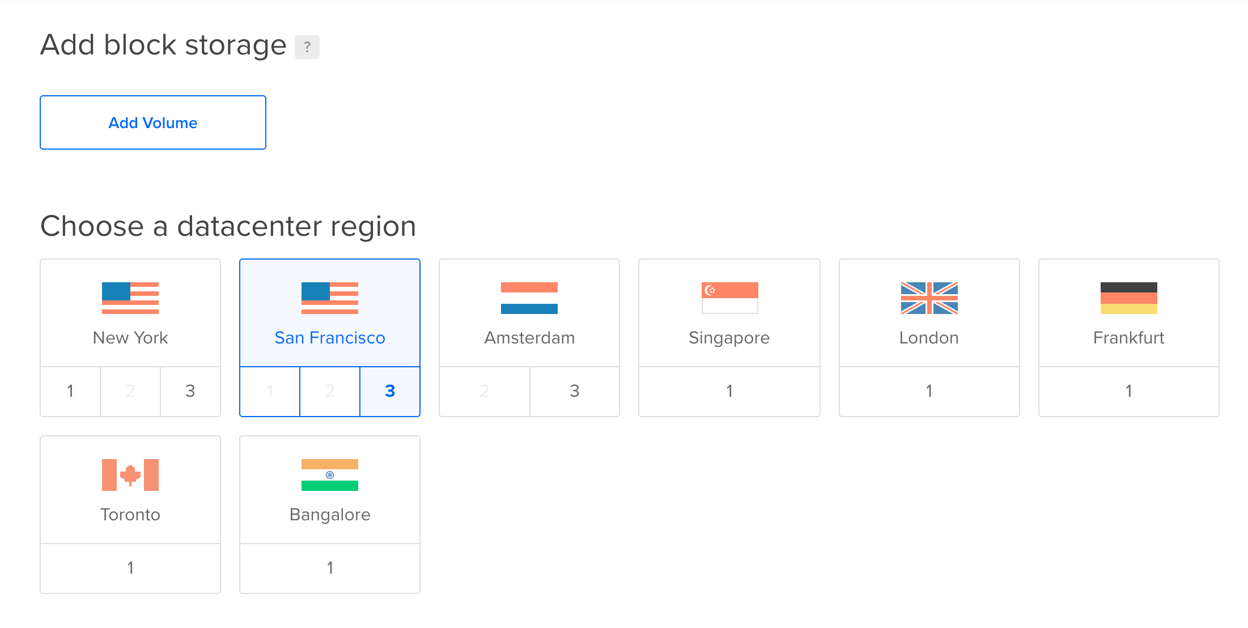Screen dimensions: 1248x628
Task: Select datacenter 1 under Frankfurt
Action: pos(1128,391)
